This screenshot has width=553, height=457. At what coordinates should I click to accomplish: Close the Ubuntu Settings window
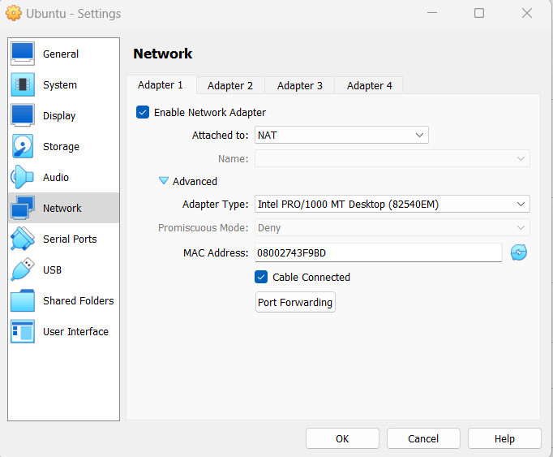(x=527, y=13)
